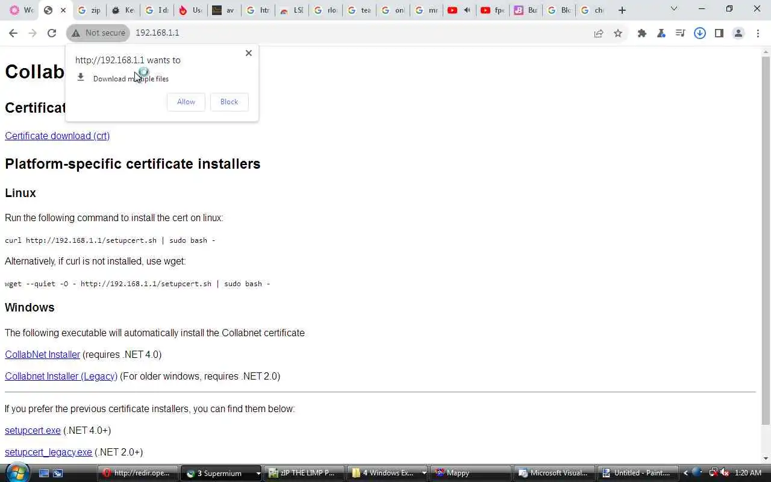Switch to the 'tea' Google tab
Viewport: 771px width, 482px height.
click(359, 10)
